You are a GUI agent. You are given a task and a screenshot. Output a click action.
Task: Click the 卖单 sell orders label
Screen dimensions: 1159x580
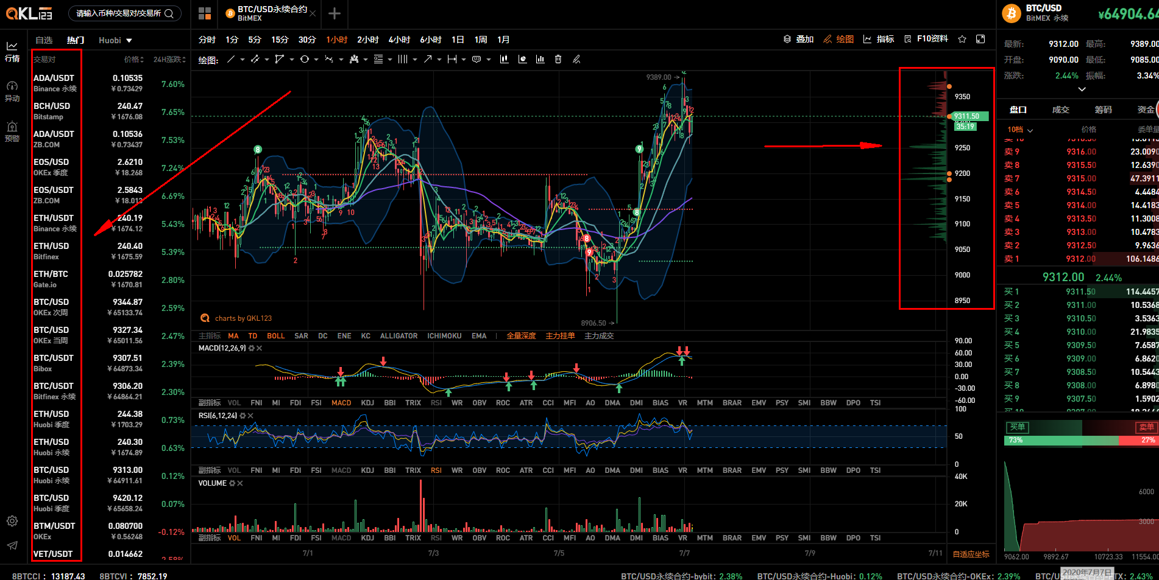click(x=1146, y=427)
